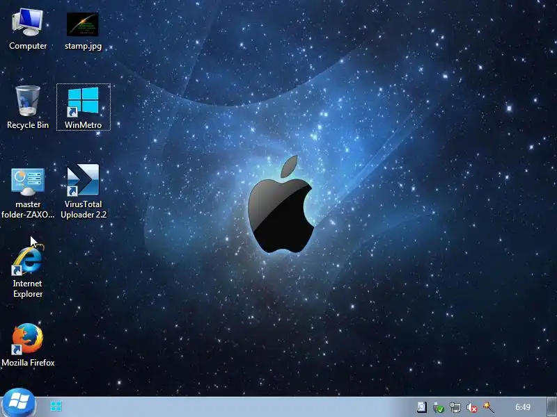Click the 6:49 taskbar clock
Viewport: 557px width, 417px height.
(x=523, y=407)
